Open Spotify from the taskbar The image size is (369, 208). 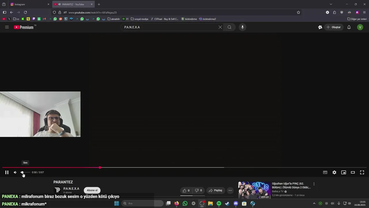point(219,203)
